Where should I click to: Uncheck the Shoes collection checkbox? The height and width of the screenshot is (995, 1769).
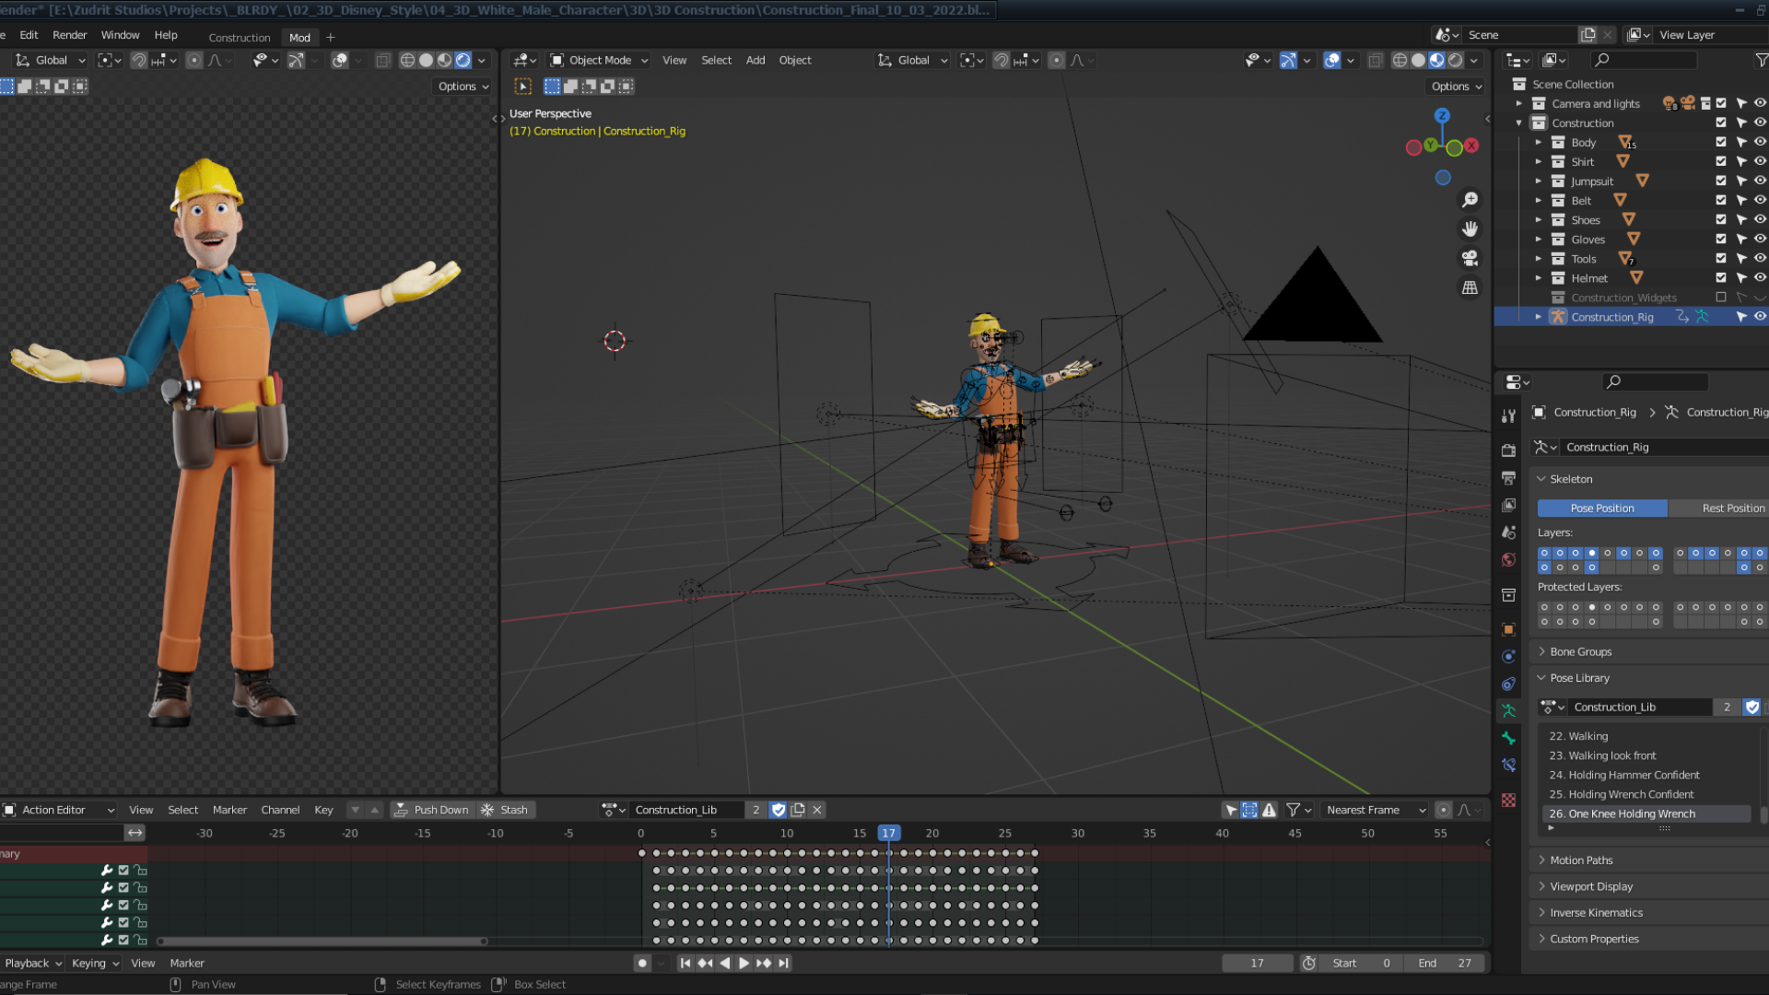(1720, 220)
